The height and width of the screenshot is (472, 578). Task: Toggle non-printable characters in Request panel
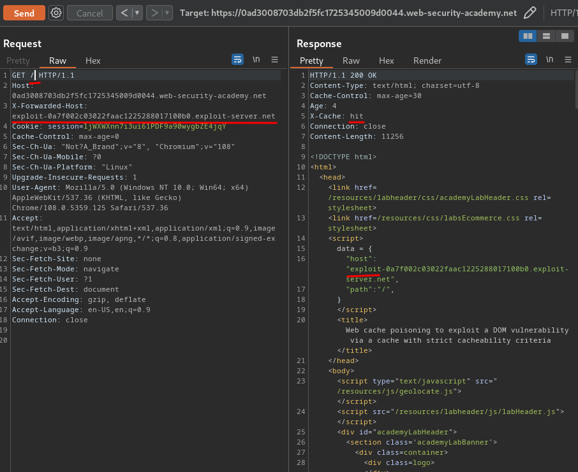256,59
